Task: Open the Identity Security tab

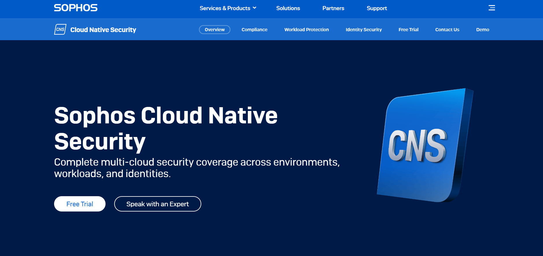Action: [364, 29]
